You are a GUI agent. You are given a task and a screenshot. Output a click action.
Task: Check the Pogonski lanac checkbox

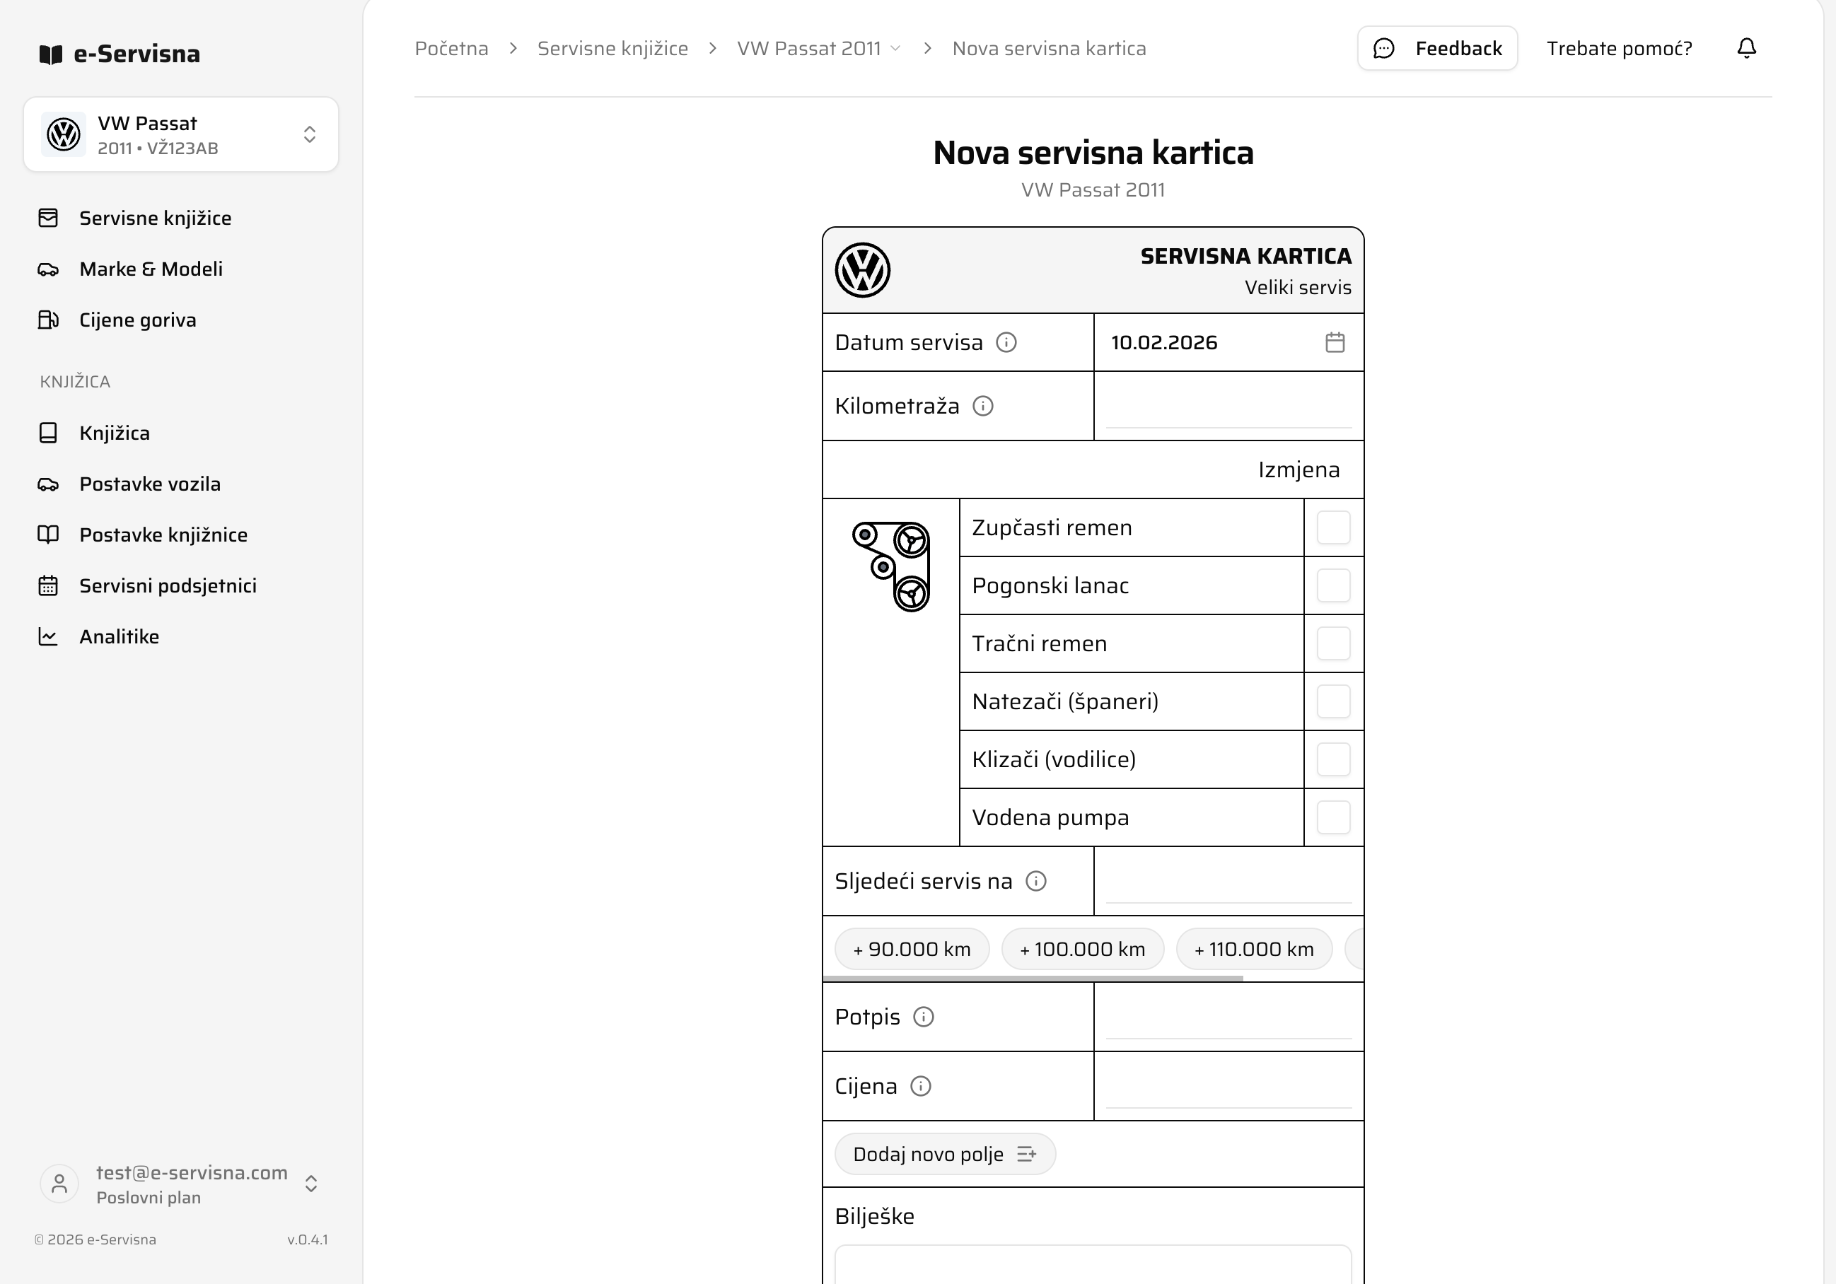(x=1332, y=585)
